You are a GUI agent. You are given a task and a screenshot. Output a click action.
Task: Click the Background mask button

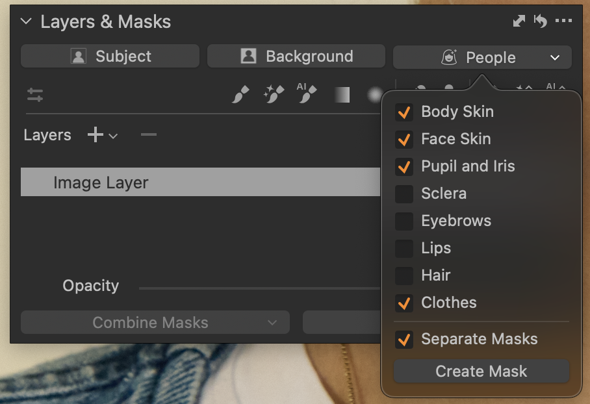296,56
